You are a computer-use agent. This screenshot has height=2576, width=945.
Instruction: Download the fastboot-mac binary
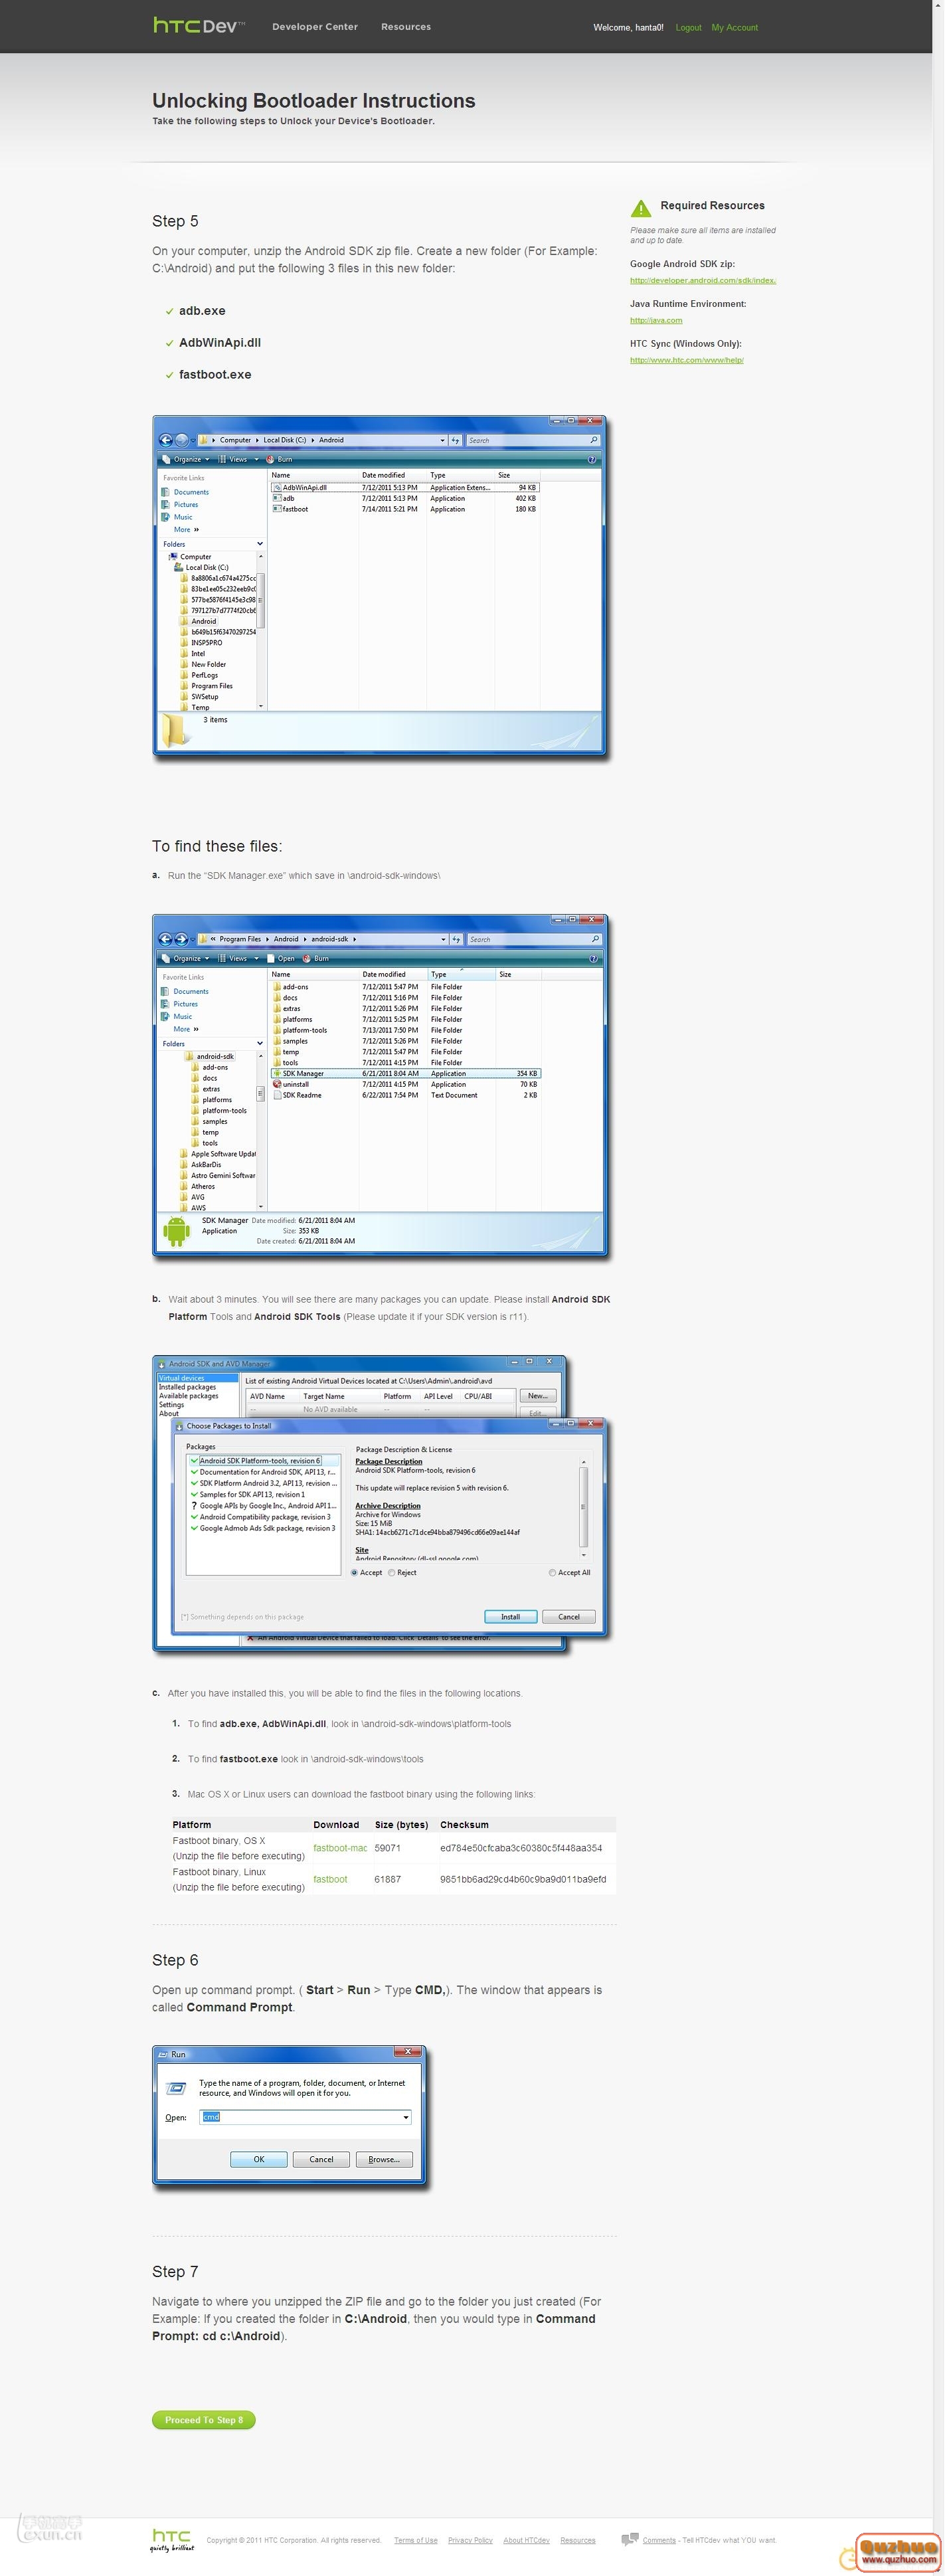340,1848
